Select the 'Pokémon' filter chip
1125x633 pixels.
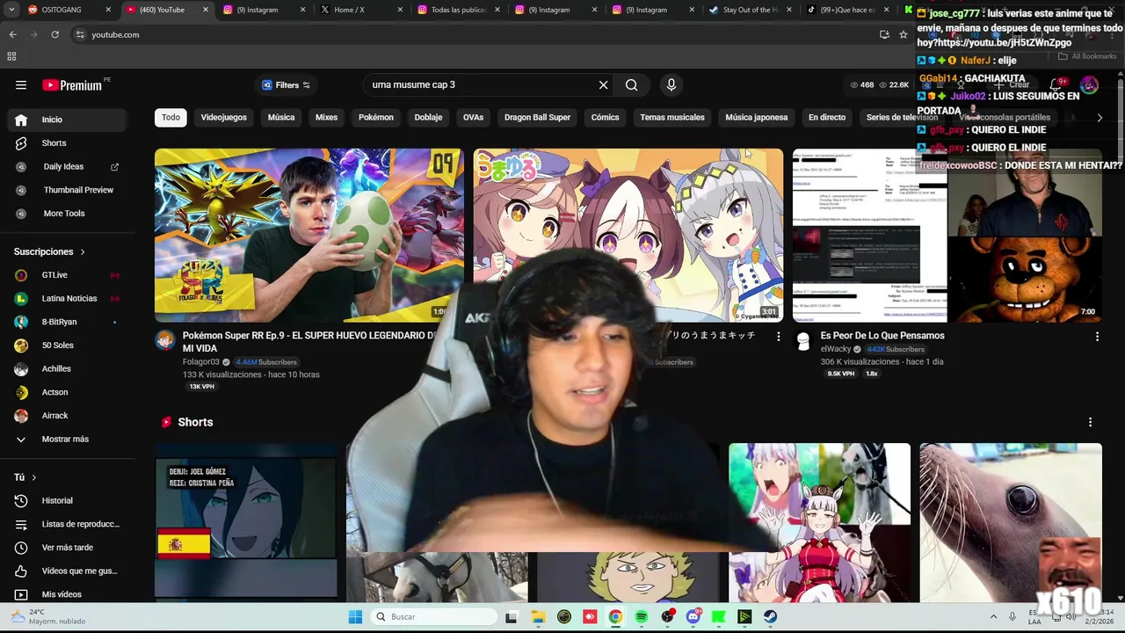[376, 118]
